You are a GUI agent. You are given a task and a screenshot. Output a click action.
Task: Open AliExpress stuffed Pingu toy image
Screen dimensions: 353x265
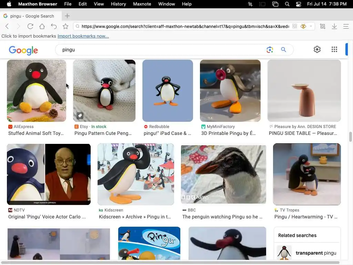click(37, 91)
